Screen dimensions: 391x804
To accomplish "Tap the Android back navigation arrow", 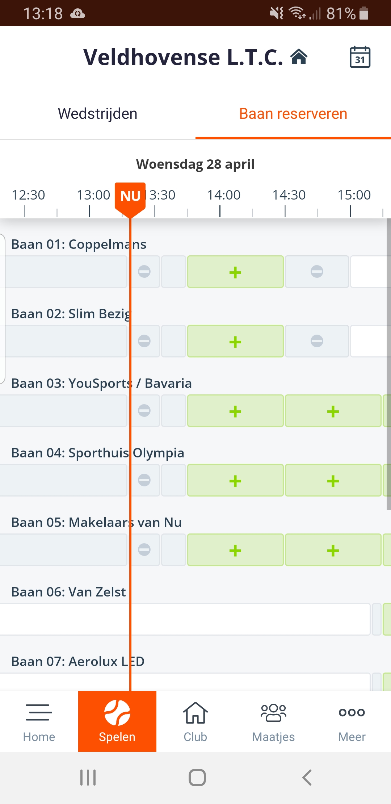I will point(307,778).
